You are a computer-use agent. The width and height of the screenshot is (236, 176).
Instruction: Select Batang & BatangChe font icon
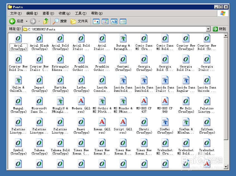tap(123, 38)
